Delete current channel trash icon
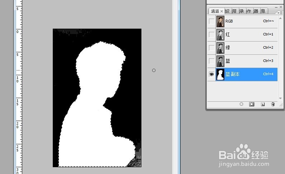 coord(273,104)
